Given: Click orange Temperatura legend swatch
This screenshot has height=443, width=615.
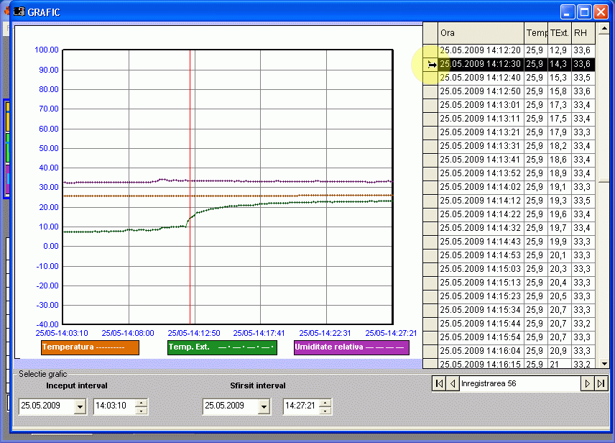Looking at the screenshot, I should tap(90, 347).
